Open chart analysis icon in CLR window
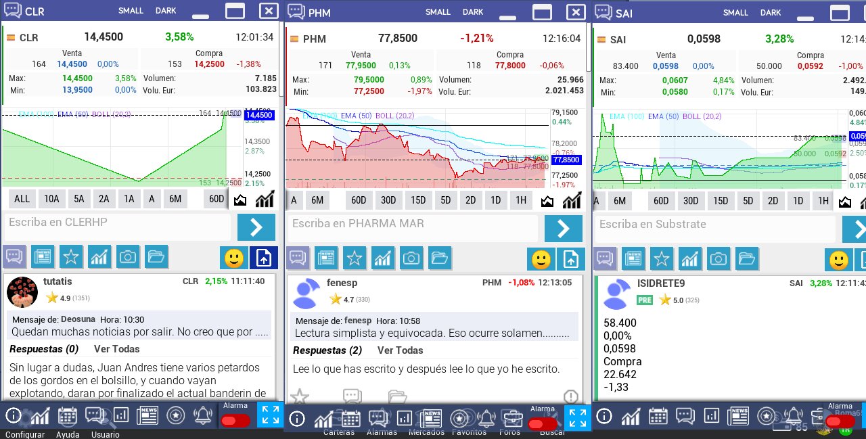Viewport: 866px width, 439px height. (99, 257)
